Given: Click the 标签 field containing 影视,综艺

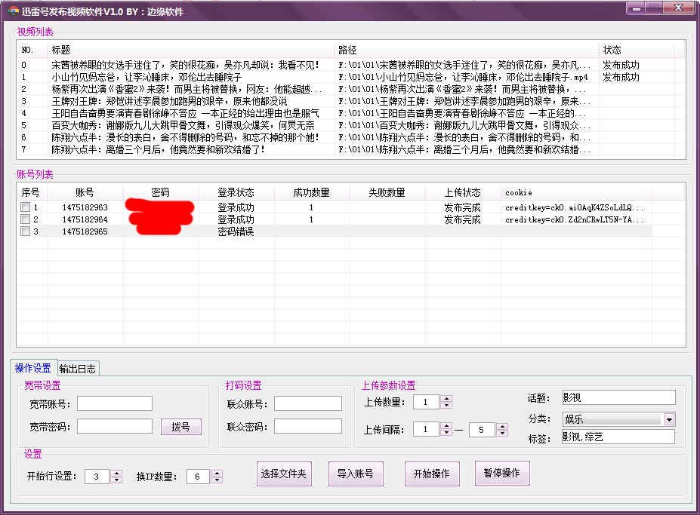Looking at the screenshot, I should click(618, 437).
